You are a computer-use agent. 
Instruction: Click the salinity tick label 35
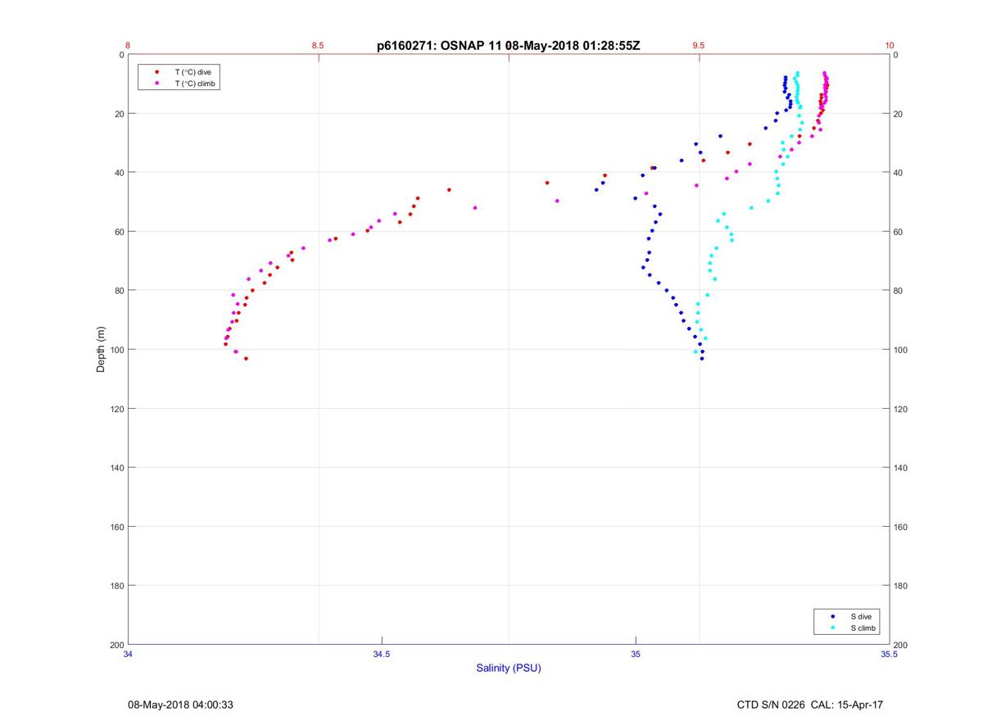tap(636, 654)
